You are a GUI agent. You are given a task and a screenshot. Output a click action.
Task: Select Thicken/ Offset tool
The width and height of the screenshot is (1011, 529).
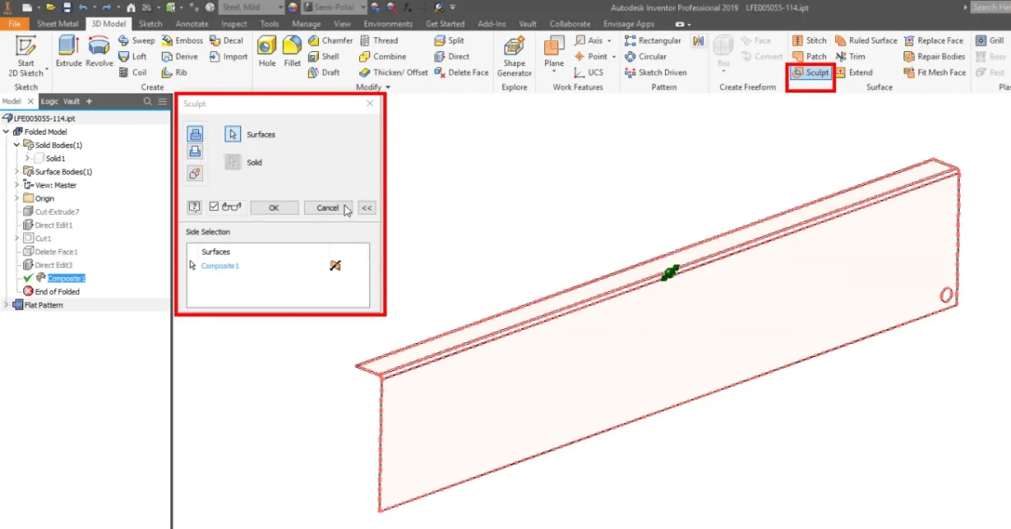pos(394,72)
